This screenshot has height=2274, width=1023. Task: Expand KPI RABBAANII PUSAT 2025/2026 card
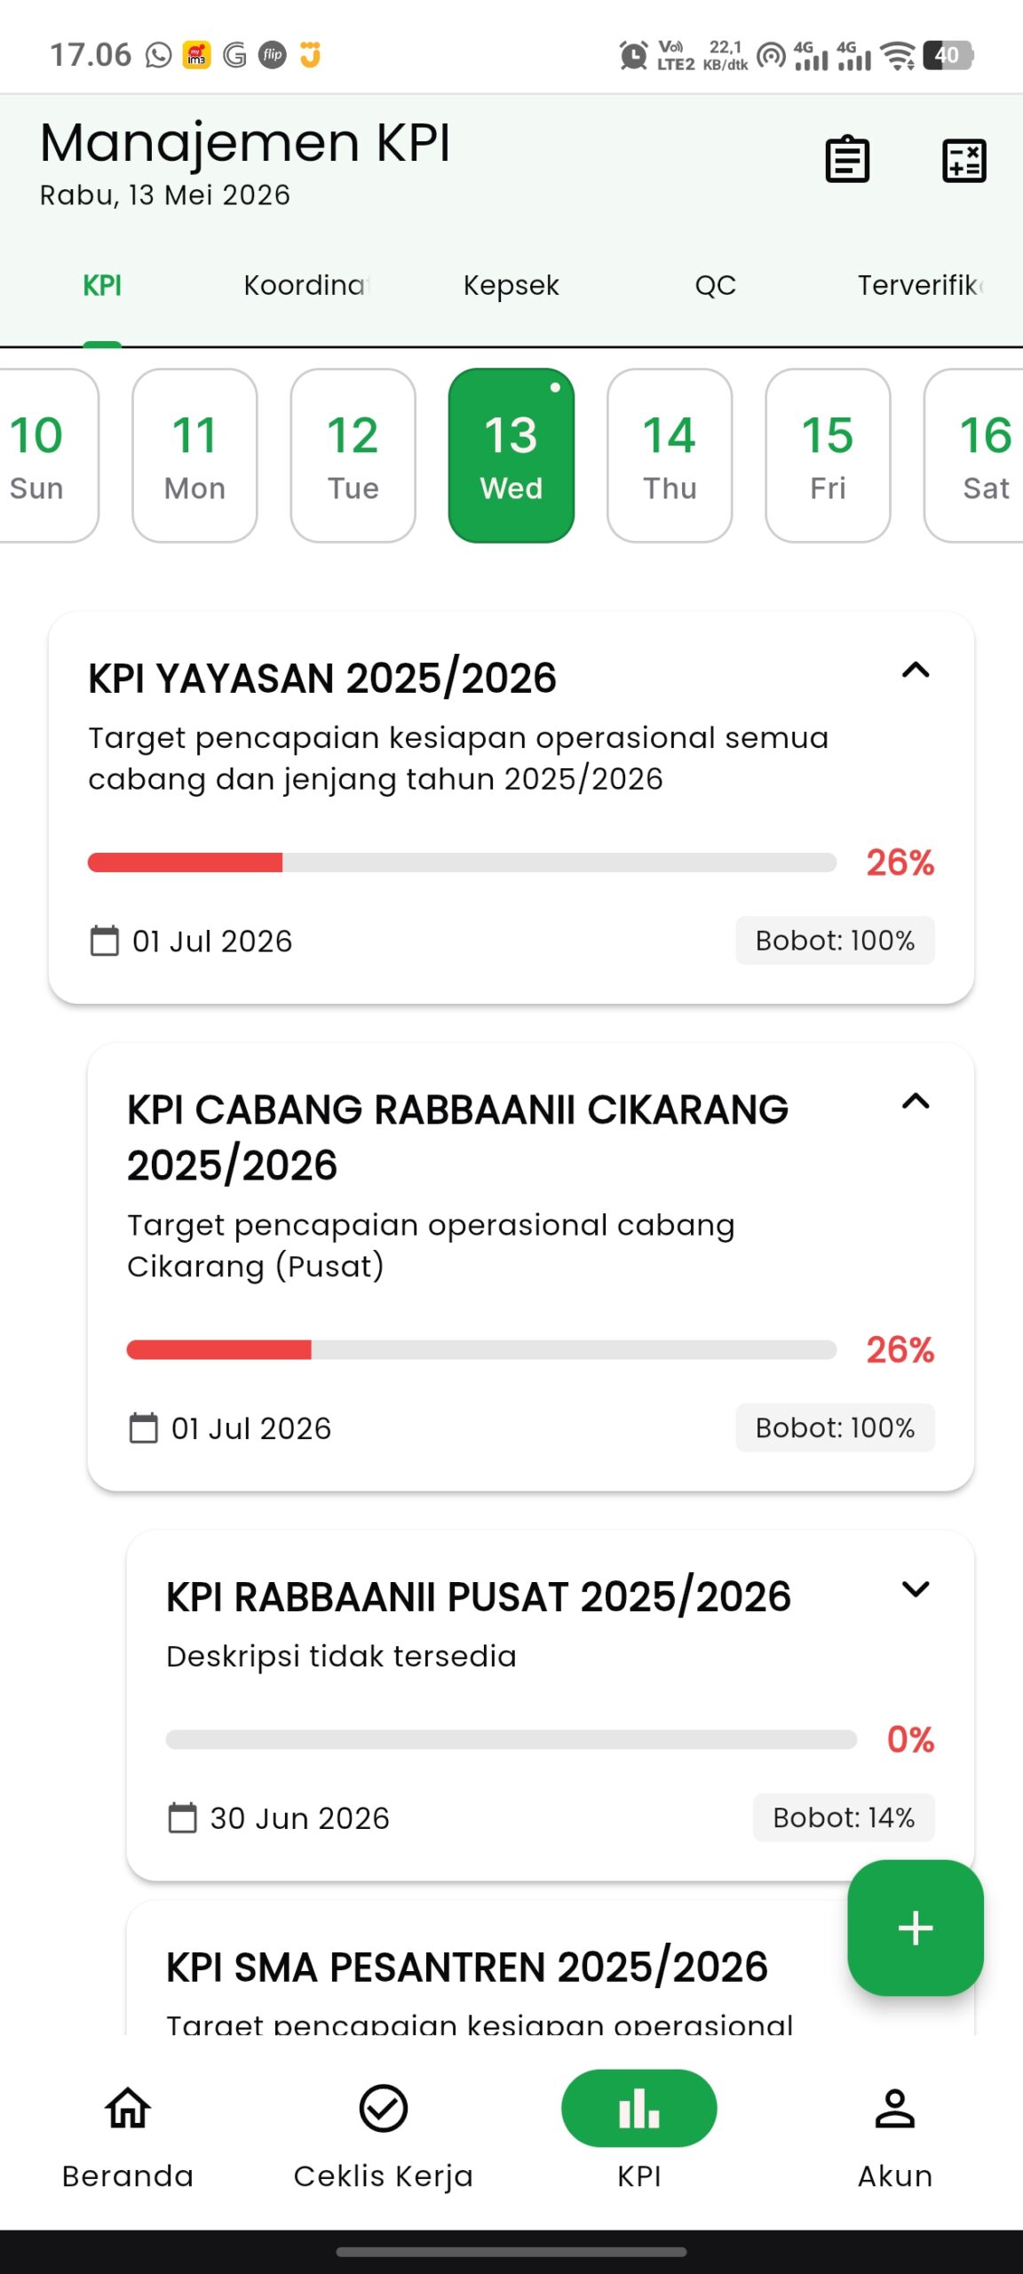tap(916, 1589)
